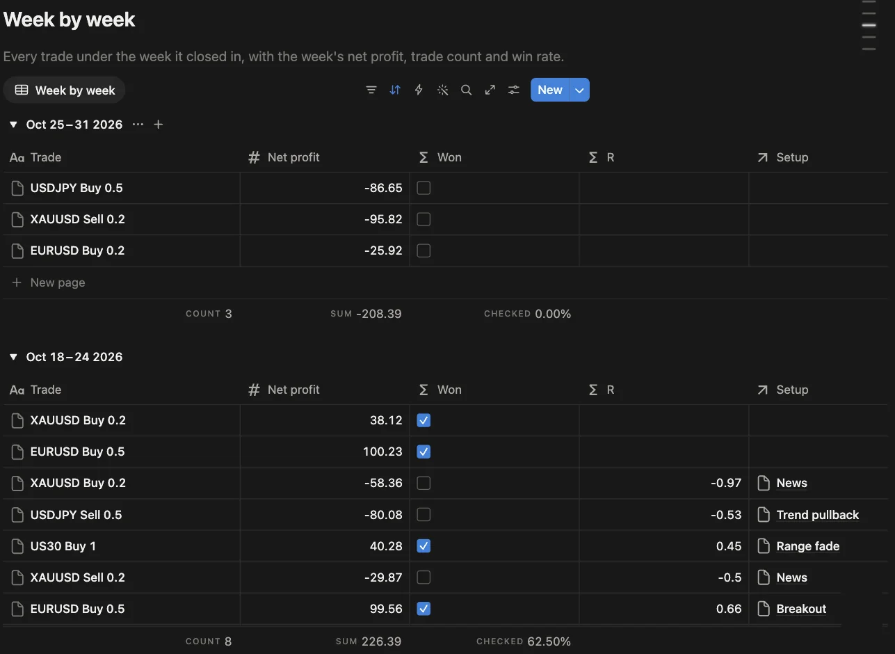The width and height of the screenshot is (895, 654).
Task: Uncheck the Won checkbox for EURUSD Buy 99.56
Action: [424, 609]
